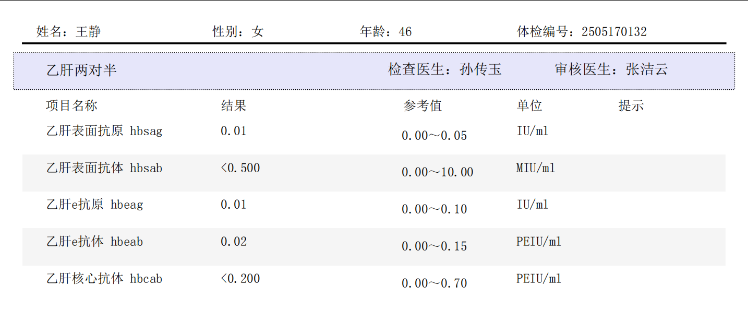
Task: Select the 乙肝e抗原 hbeag row label
Action: tap(94, 205)
